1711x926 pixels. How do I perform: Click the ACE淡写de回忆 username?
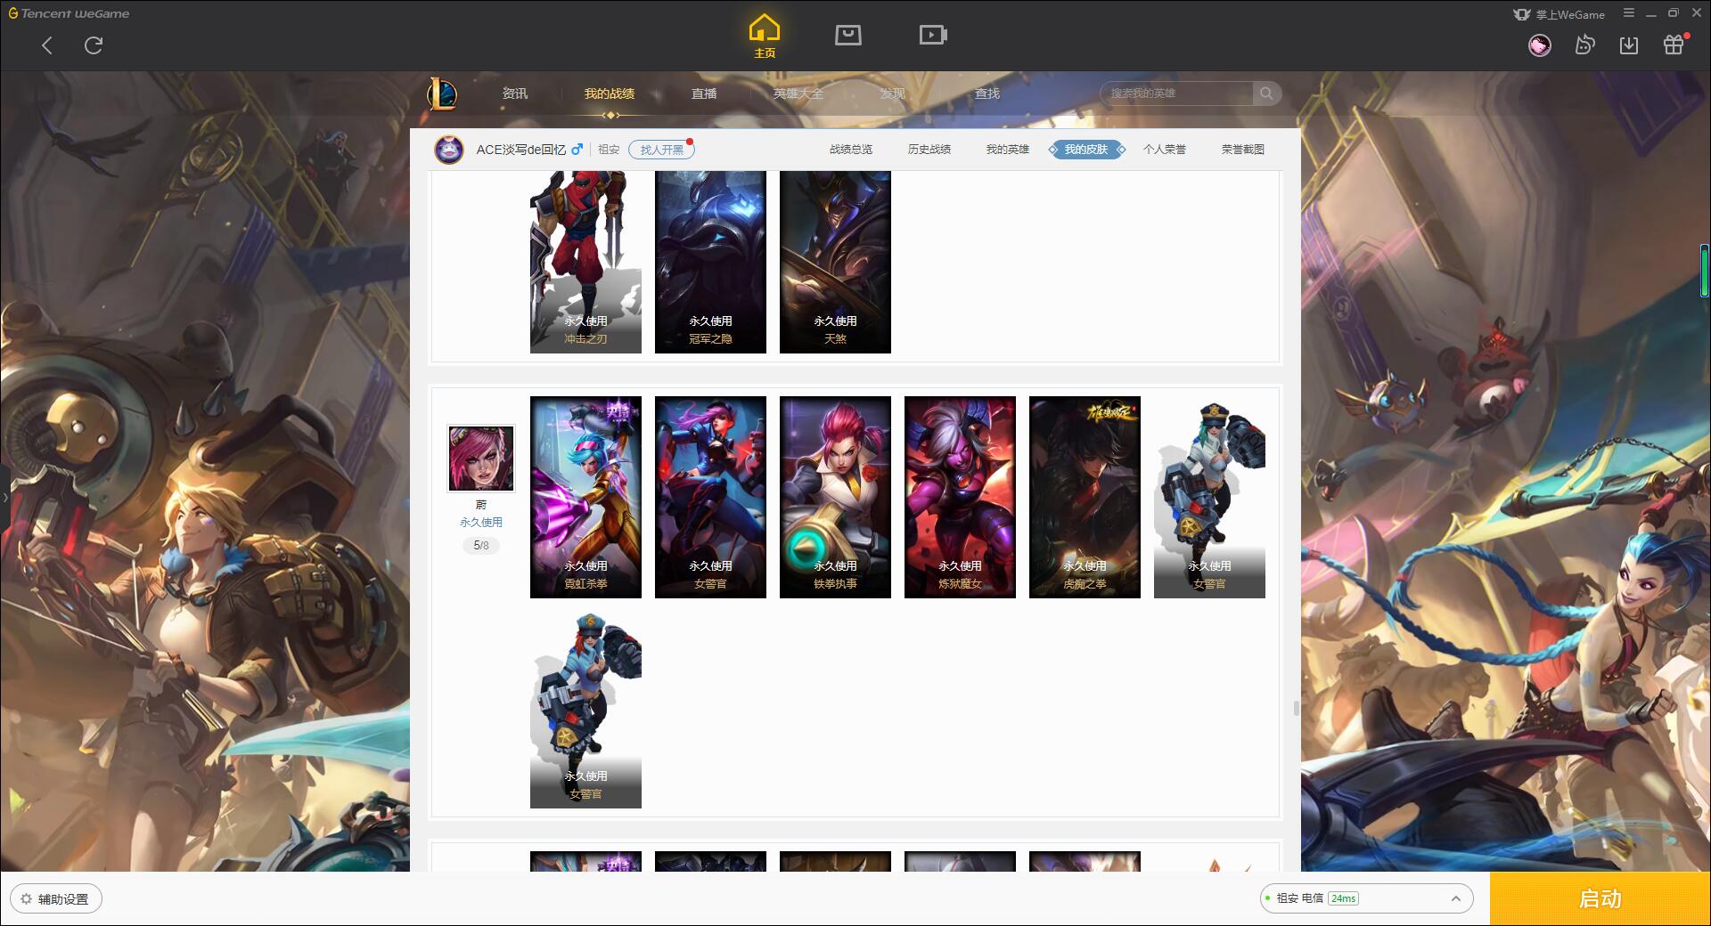tap(520, 150)
